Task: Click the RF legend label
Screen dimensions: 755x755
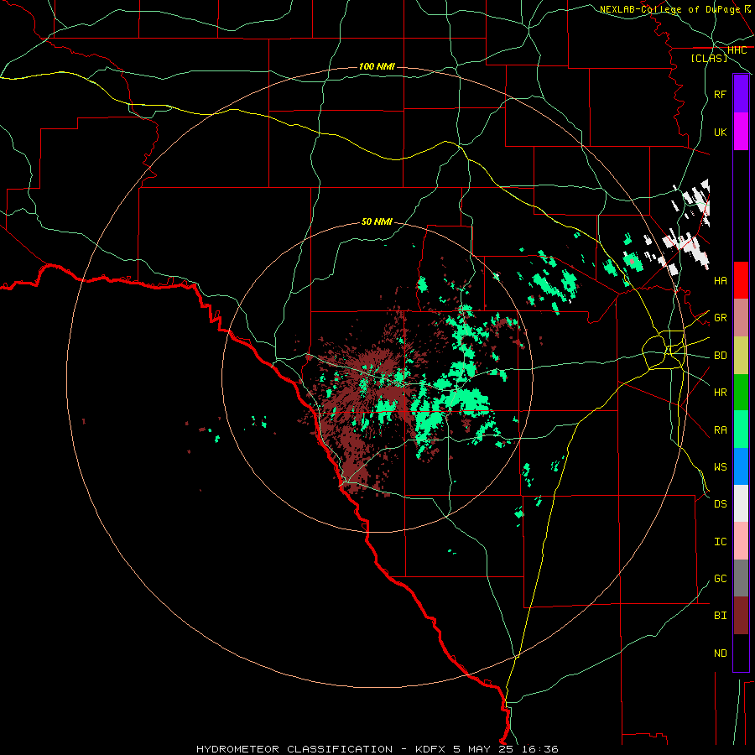Action: click(721, 94)
